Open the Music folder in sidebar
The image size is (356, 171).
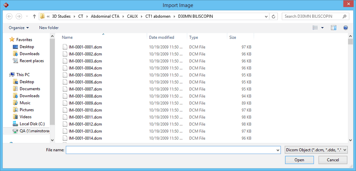[x=25, y=103]
